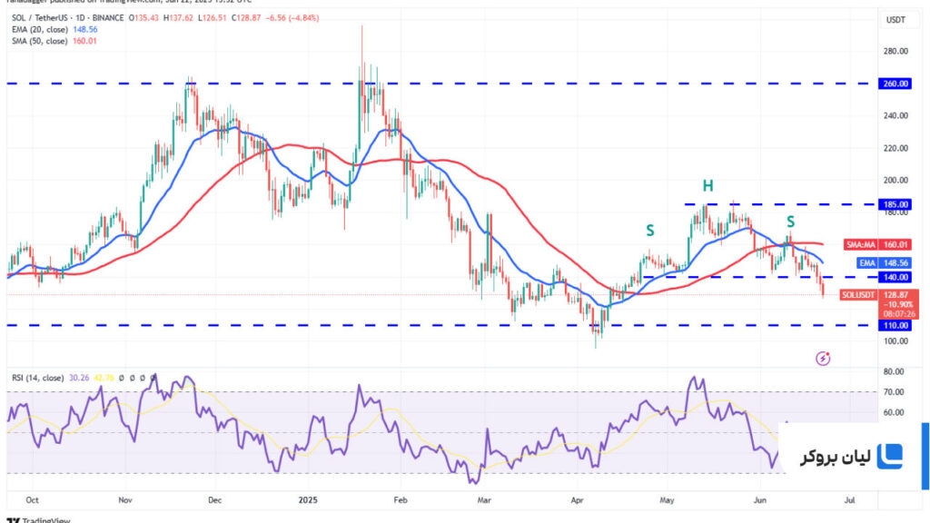
Task: Click the Feb label on the time axis
Action: 401,500
